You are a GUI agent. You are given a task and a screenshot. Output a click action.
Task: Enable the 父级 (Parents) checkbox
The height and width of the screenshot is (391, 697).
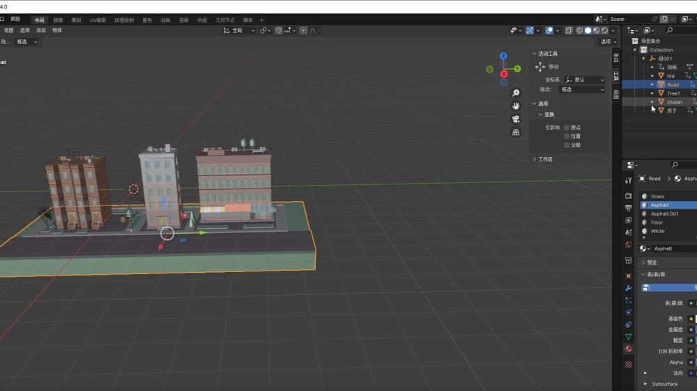567,145
